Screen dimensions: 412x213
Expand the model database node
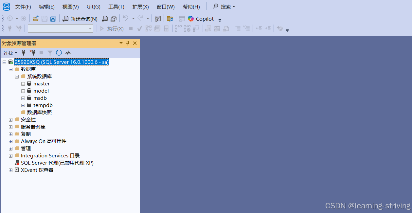pos(23,91)
